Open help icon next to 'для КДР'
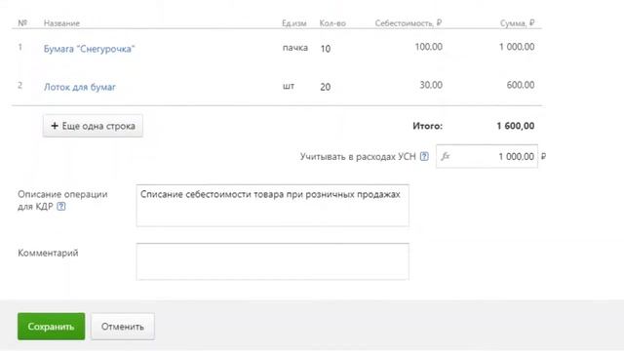Screen dimensions: 624x351 (60, 206)
